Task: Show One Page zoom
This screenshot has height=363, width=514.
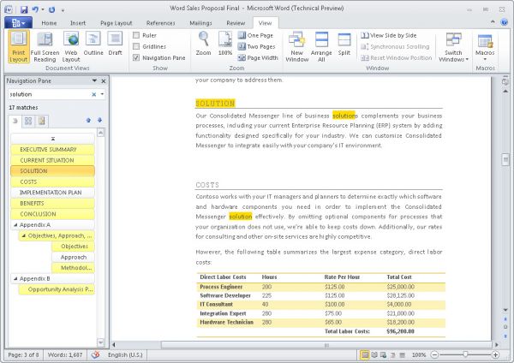Action: [255, 35]
